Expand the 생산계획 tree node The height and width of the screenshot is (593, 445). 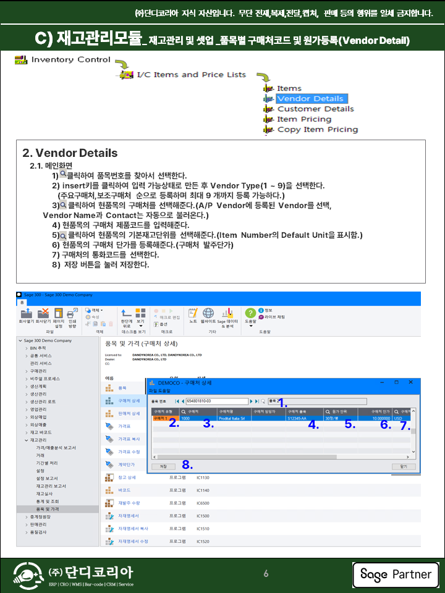click(27, 387)
